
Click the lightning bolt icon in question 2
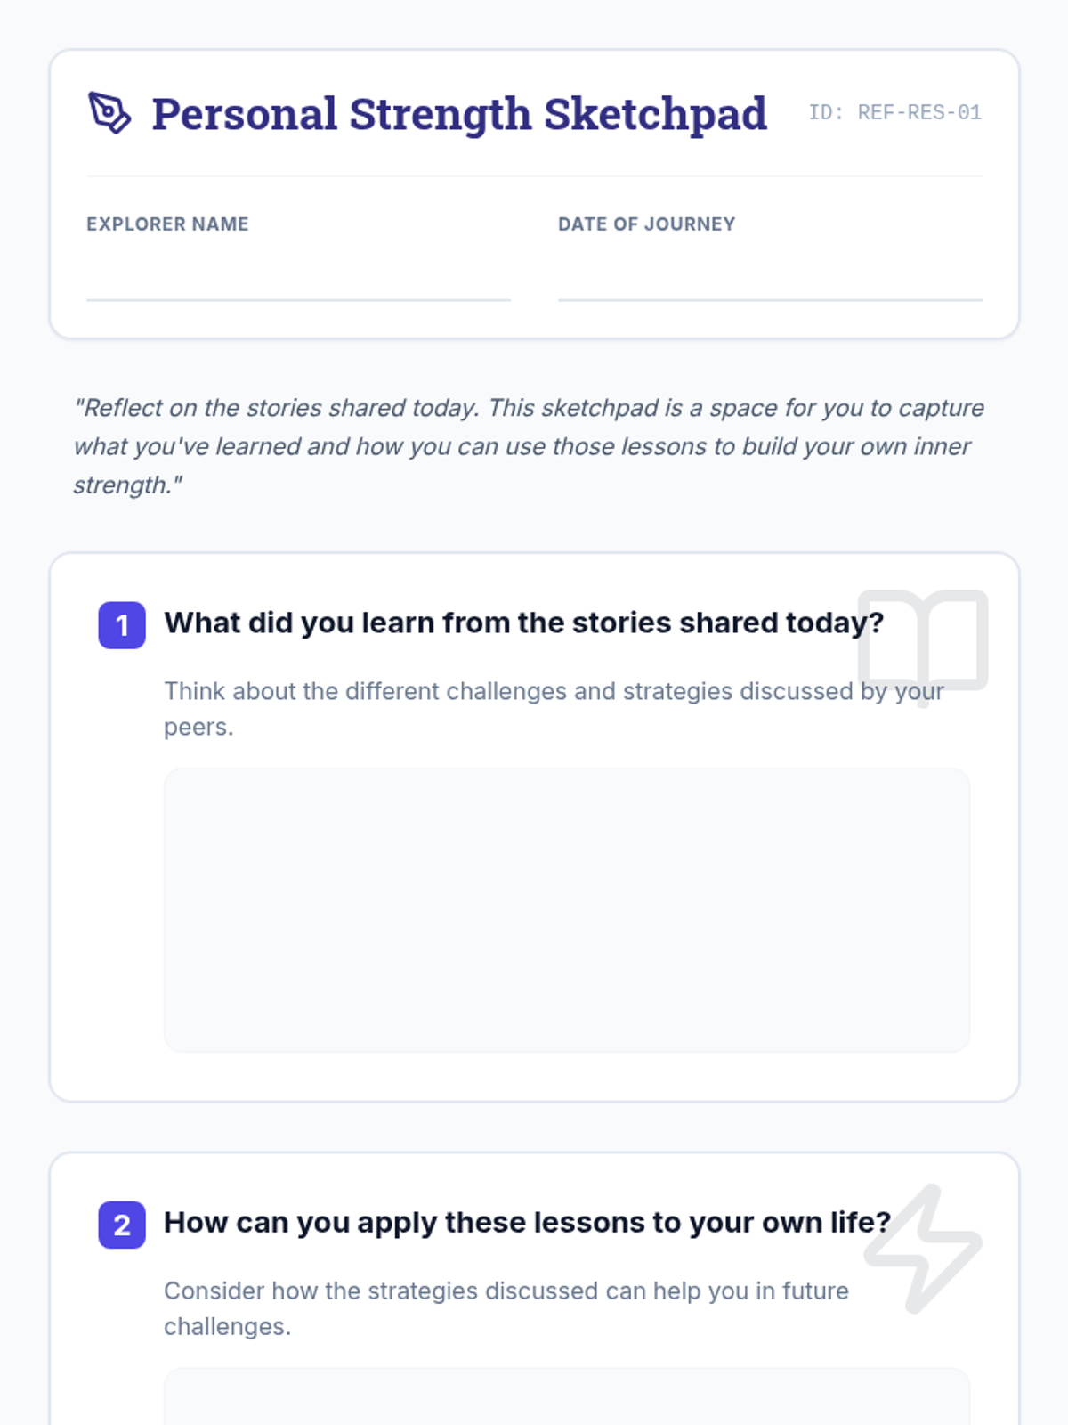[923, 1247]
